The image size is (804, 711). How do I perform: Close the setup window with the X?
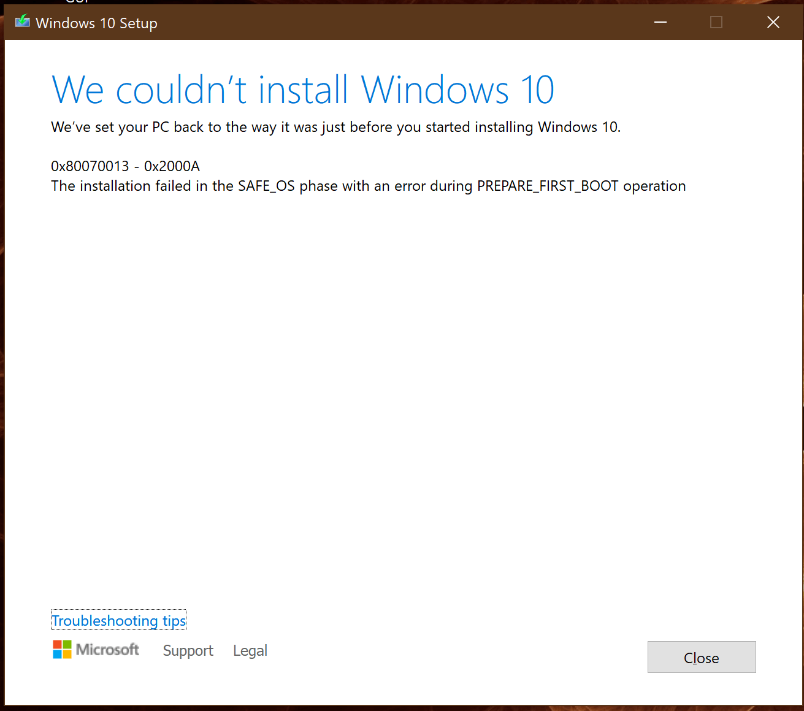[773, 22]
